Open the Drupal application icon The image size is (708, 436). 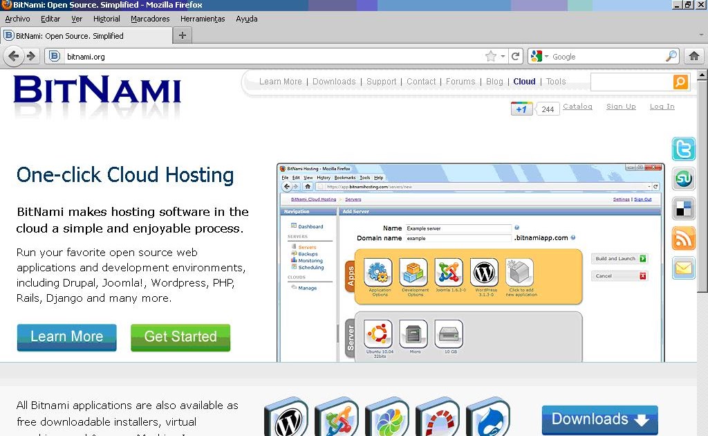click(x=488, y=418)
